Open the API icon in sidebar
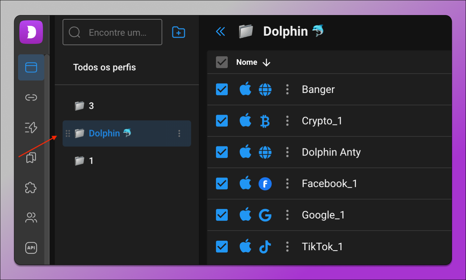Image resolution: width=466 pixels, height=280 pixels. point(31,248)
